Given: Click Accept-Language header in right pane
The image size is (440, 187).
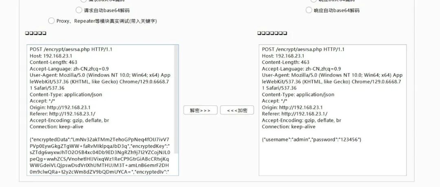Looking at the screenshot, I should [x=301, y=69].
